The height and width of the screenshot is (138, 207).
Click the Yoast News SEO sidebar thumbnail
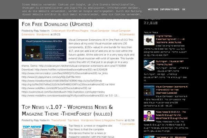tap(149, 116)
